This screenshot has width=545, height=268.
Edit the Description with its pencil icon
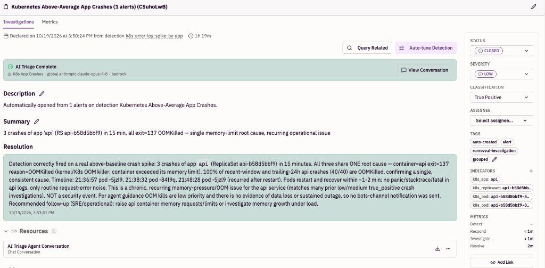[x=42, y=94]
